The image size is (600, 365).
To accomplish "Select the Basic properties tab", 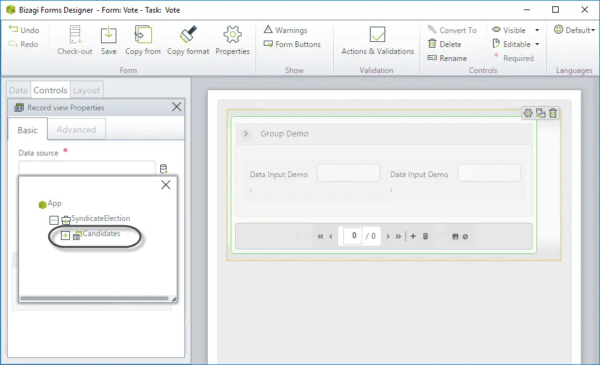I will 27,130.
